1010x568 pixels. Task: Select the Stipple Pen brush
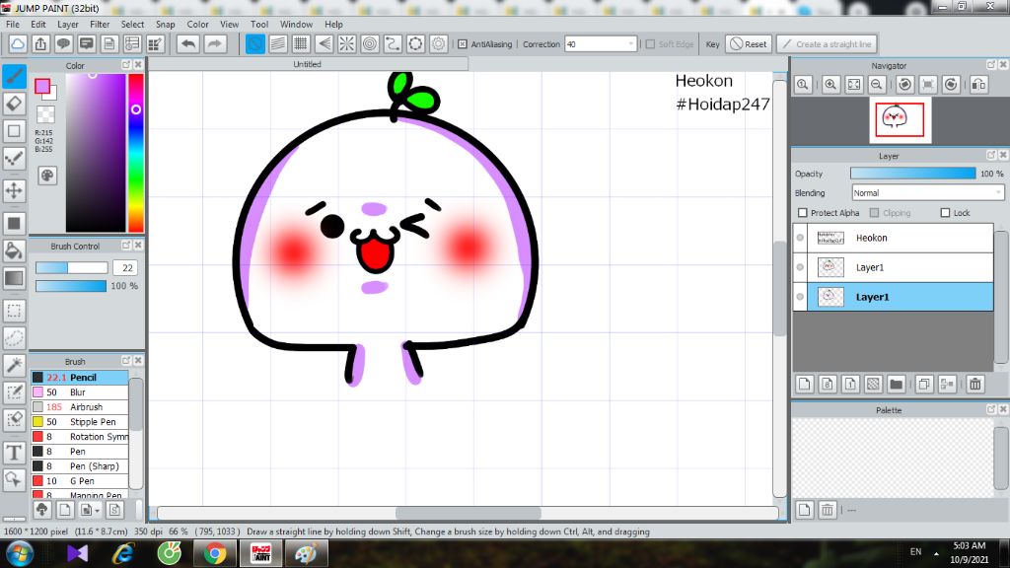[80, 422]
